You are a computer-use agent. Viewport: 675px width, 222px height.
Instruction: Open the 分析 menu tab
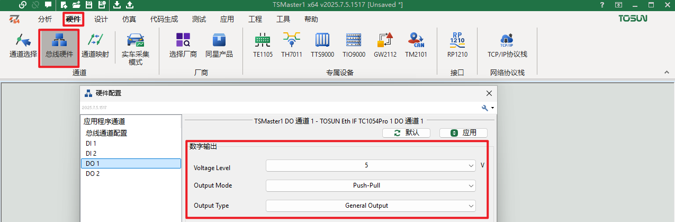coord(45,19)
